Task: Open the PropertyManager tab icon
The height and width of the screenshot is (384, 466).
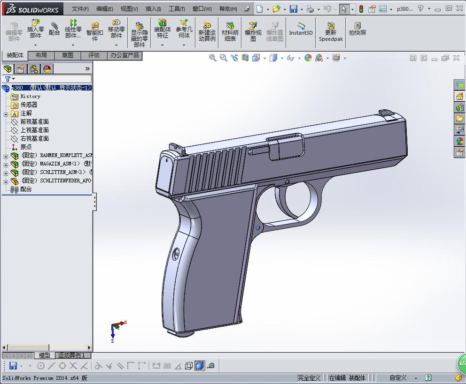Action: point(21,69)
